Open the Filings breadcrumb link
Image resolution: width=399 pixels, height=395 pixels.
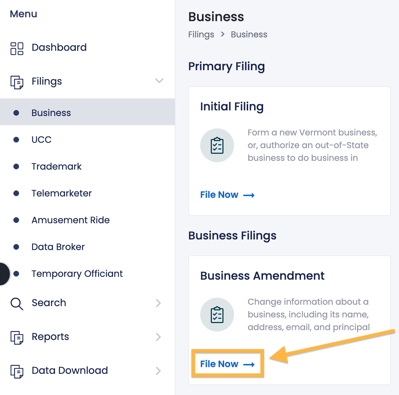coord(201,34)
